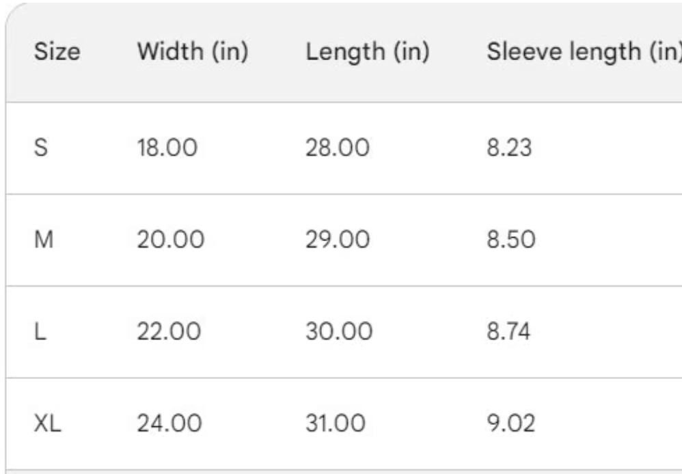Select the M size row label
The image size is (682, 474).
tap(42, 240)
